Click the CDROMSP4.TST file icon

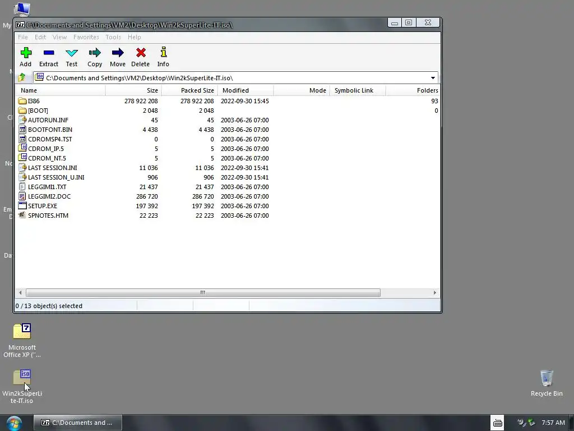pos(22,139)
